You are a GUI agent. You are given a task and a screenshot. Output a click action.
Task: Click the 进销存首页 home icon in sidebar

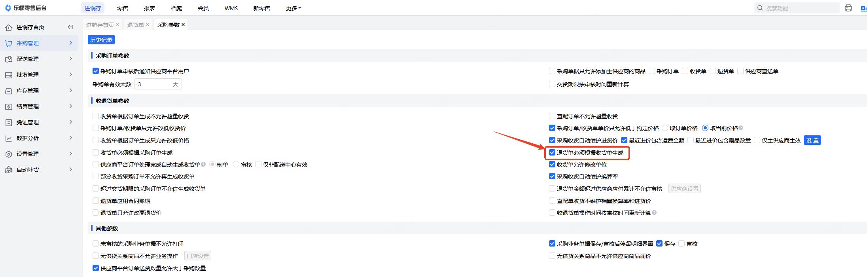[9, 27]
